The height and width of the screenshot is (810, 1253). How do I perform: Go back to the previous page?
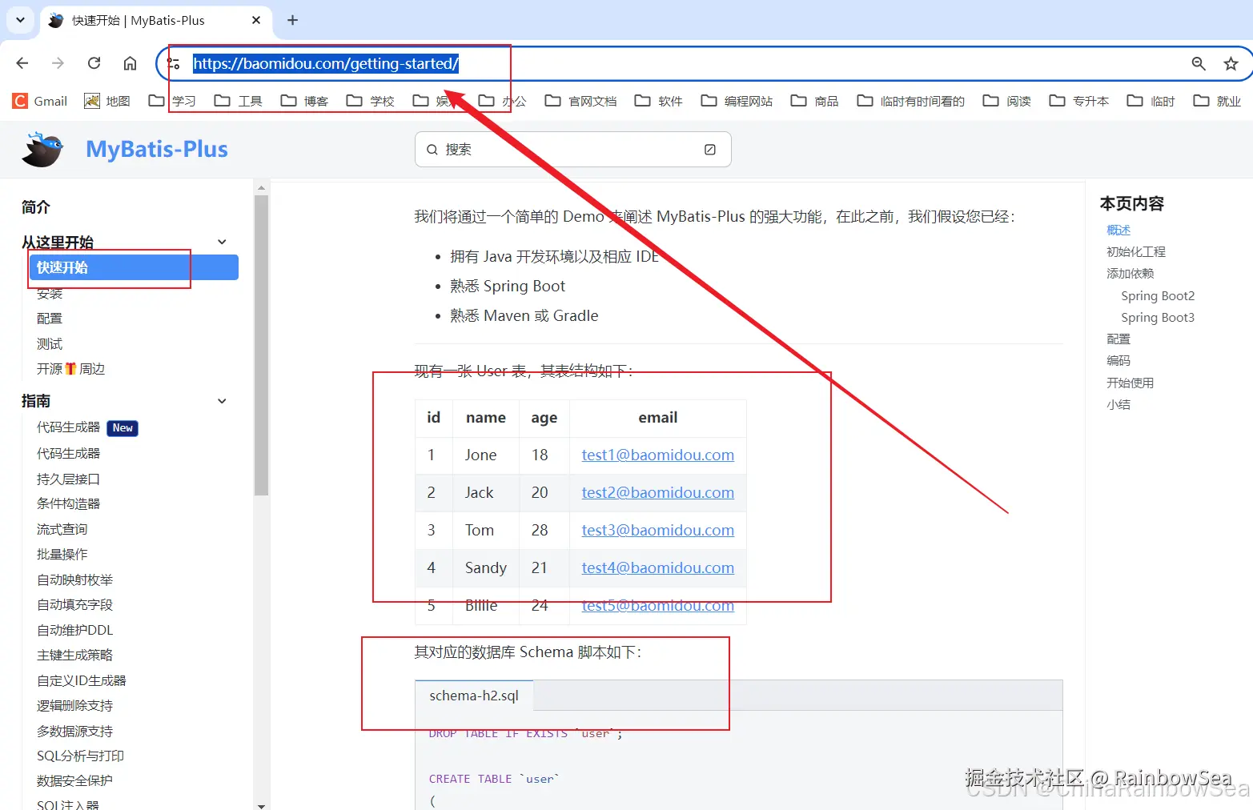pos(22,63)
